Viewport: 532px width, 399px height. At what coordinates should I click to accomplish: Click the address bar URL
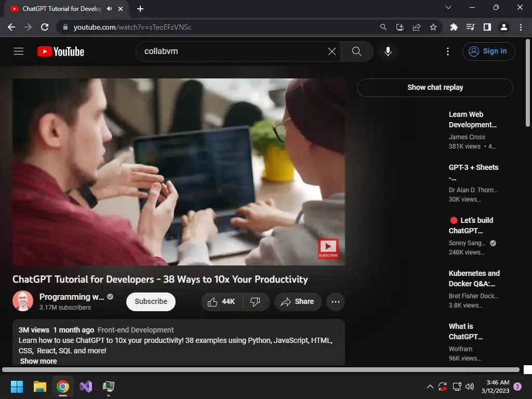click(132, 27)
